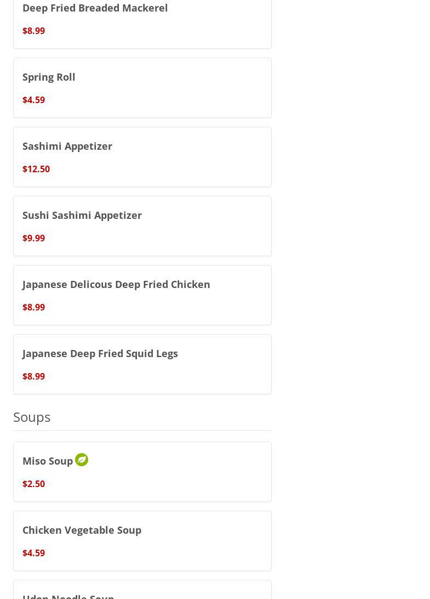Screen dimensions: 430x599
Task: Click the Sashimi Appetizer title
Action: (x=67, y=146)
